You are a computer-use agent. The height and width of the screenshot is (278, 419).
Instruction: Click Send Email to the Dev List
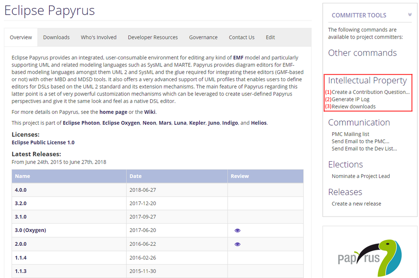point(364,149)
